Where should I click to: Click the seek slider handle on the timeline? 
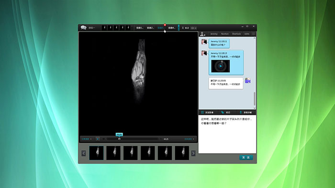point(119,139)
